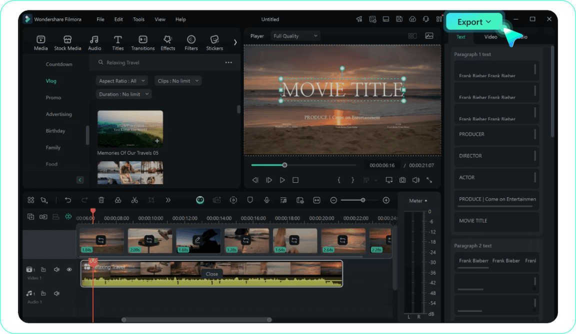Screen dimensions: 576x334
Task: Mute the Video 1 track
Action: click(x=56, y=270)
